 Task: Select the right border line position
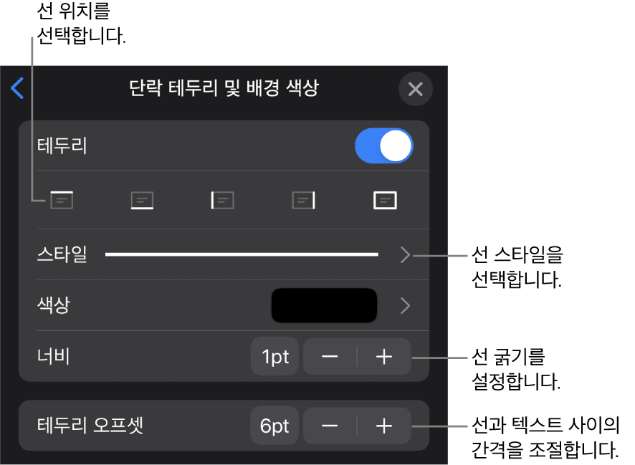(x=303, y=201)
